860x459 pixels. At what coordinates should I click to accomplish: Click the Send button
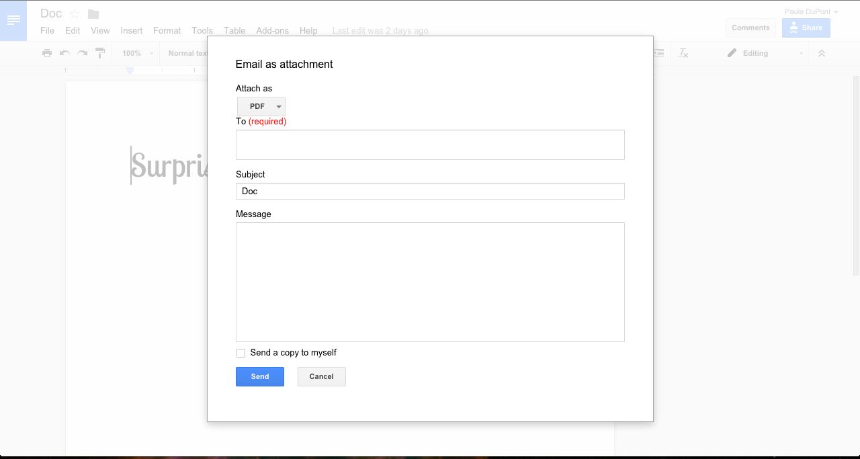click(260, 376)
